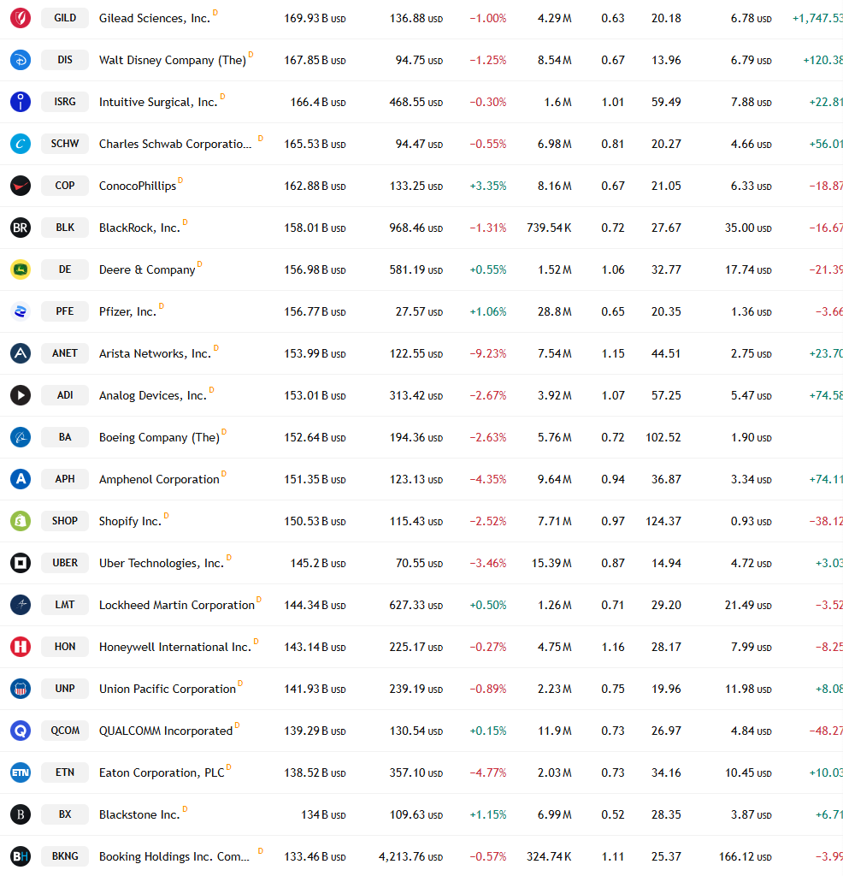Open the DIS ticker badge
The image size is (843, 876).
65,60
